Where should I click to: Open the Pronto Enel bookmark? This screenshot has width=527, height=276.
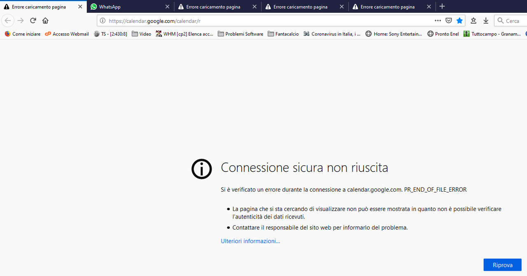coord(443,34)
